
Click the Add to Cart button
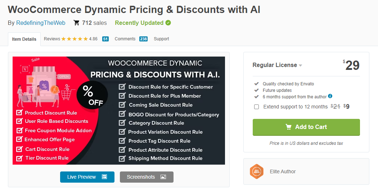tap(306, 127)
